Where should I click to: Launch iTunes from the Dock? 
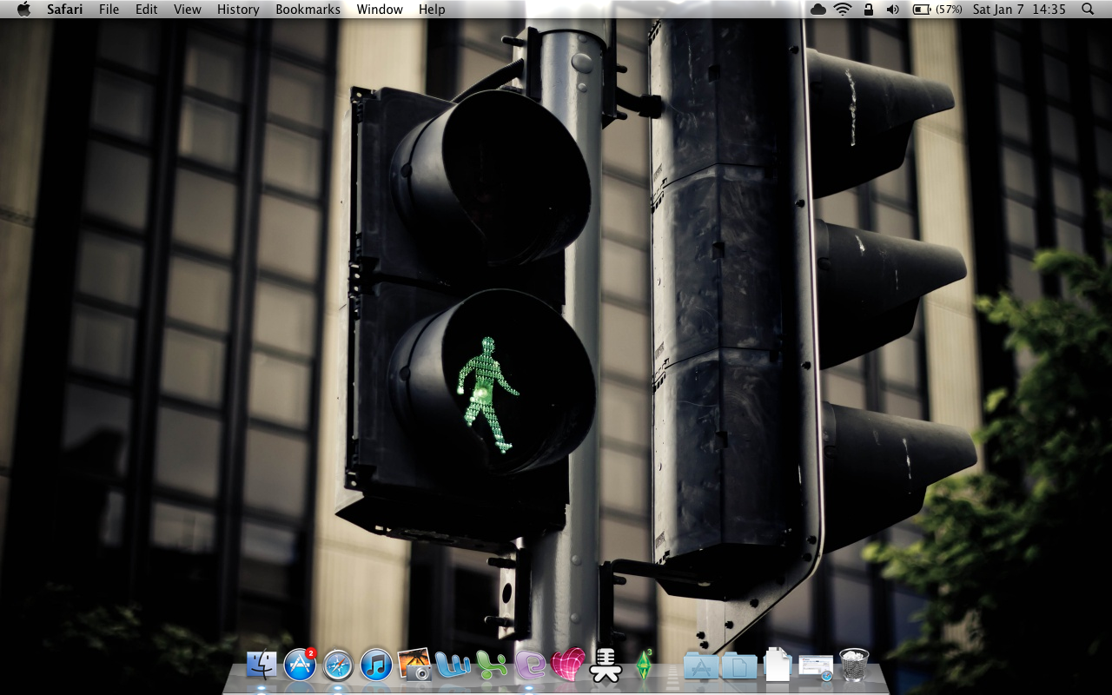point(376,666)
